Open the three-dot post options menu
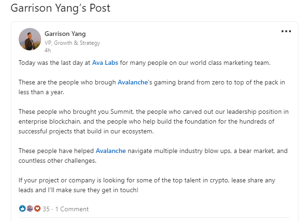This screenshot has height=222, width=304. [x=286, y=31]
